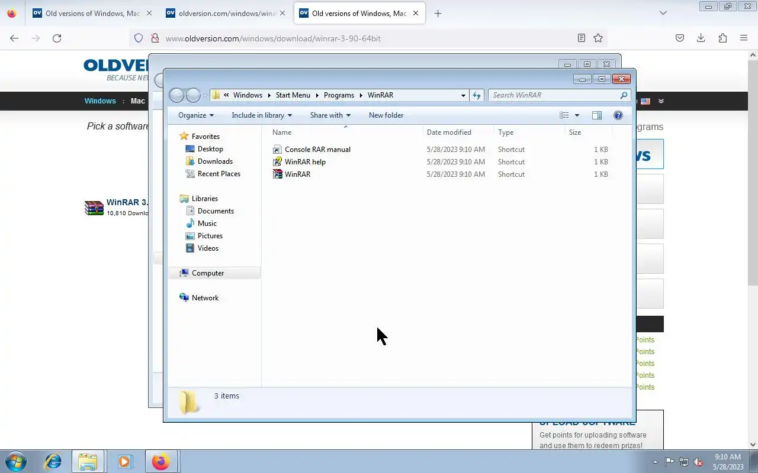Open Downloads folder in sidebar
758x473 pixels.
(x=215, y=161)
